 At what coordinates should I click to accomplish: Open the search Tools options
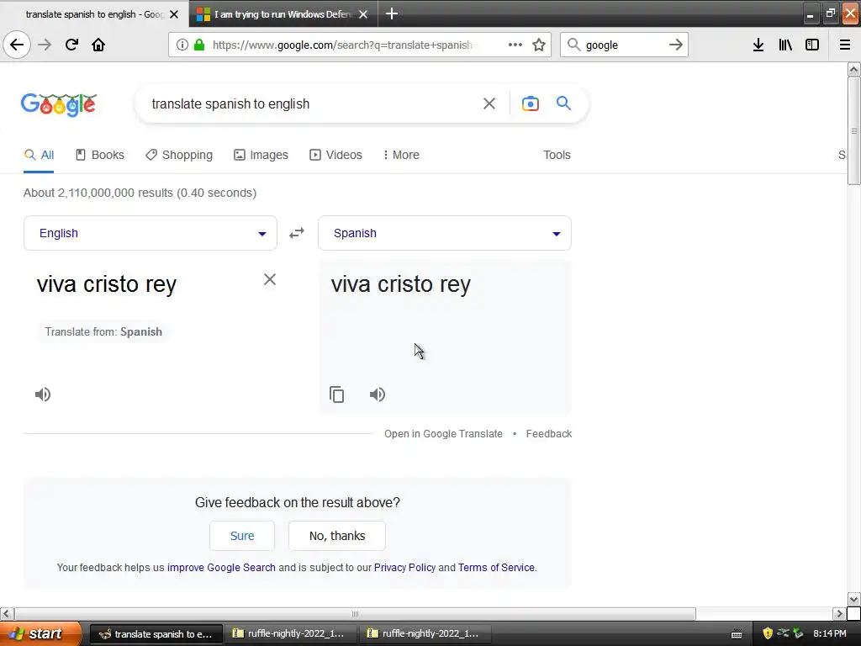pos(557,155)
